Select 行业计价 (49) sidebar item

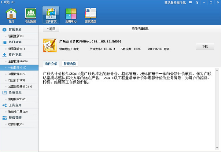point(19,80)
